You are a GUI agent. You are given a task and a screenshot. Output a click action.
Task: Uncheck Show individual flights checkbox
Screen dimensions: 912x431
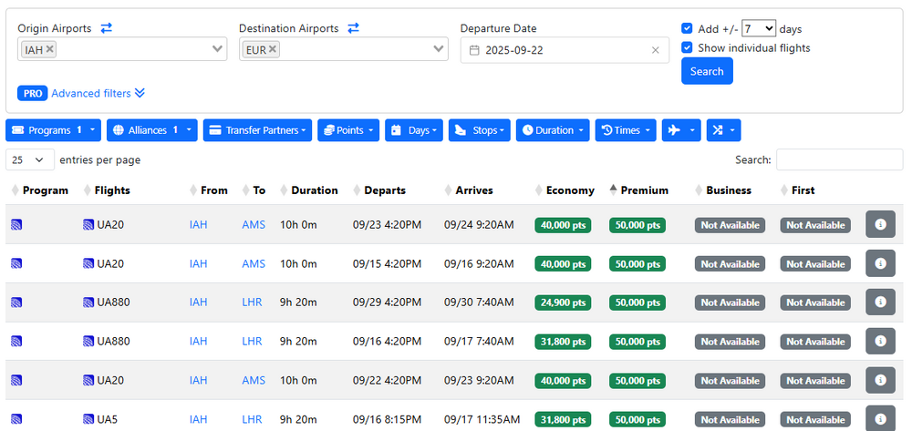click(688, 47)
